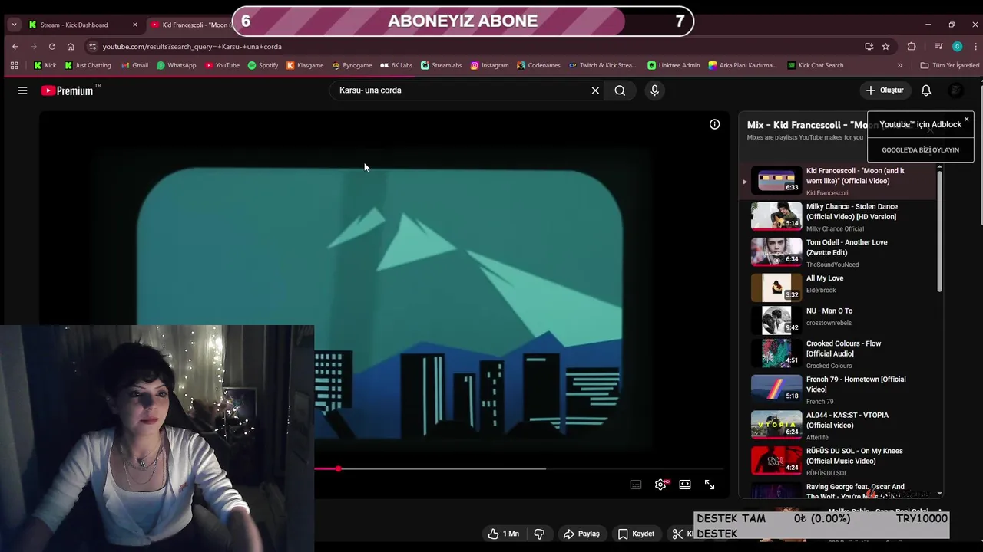Open the Just Chatting bookmark
The height and width of the screenshot is (552, 983).
tap(88, 65)
